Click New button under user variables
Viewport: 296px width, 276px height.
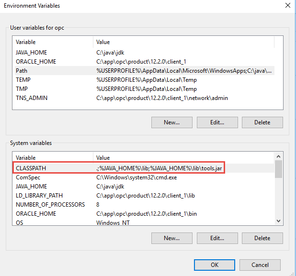pyautogui.click(x=171, y=122)
